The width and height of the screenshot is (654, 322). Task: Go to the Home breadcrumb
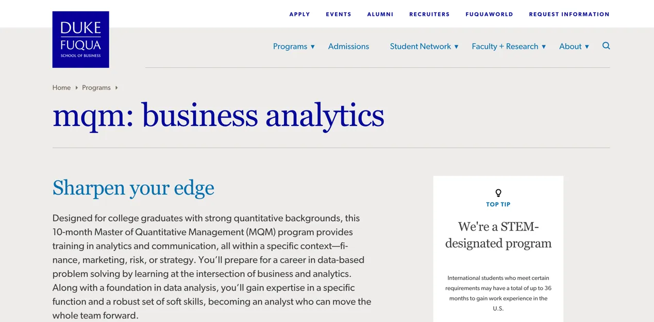61,88
